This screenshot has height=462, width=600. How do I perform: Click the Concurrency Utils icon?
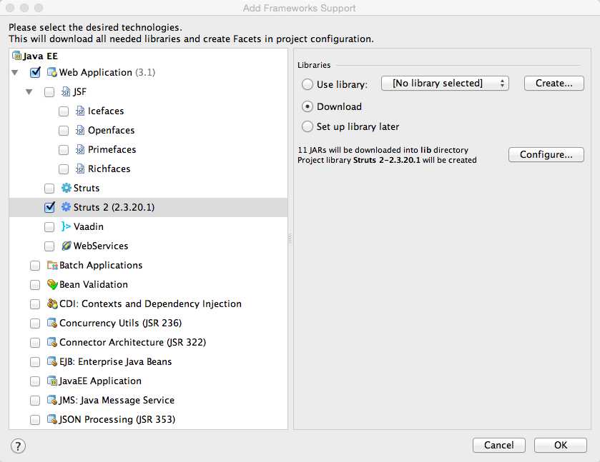coord(52,323)
